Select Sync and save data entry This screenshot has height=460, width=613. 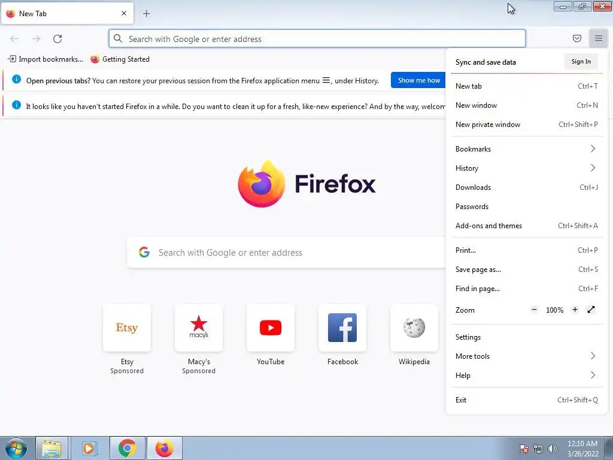485,62
